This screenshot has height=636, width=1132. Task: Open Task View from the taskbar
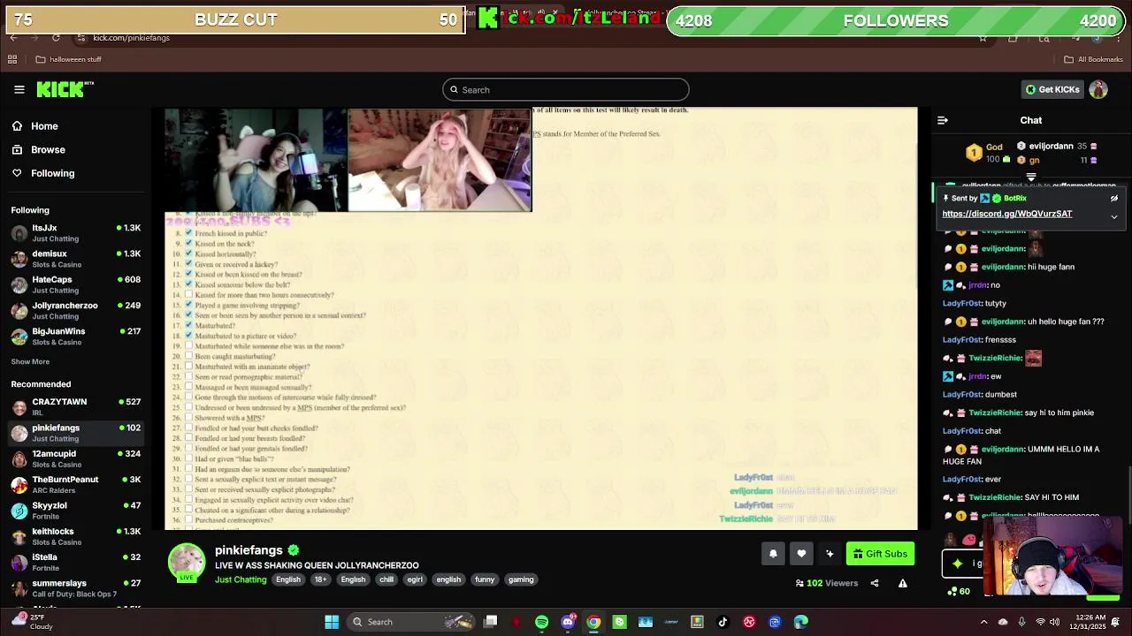click(x=491, y=622)
